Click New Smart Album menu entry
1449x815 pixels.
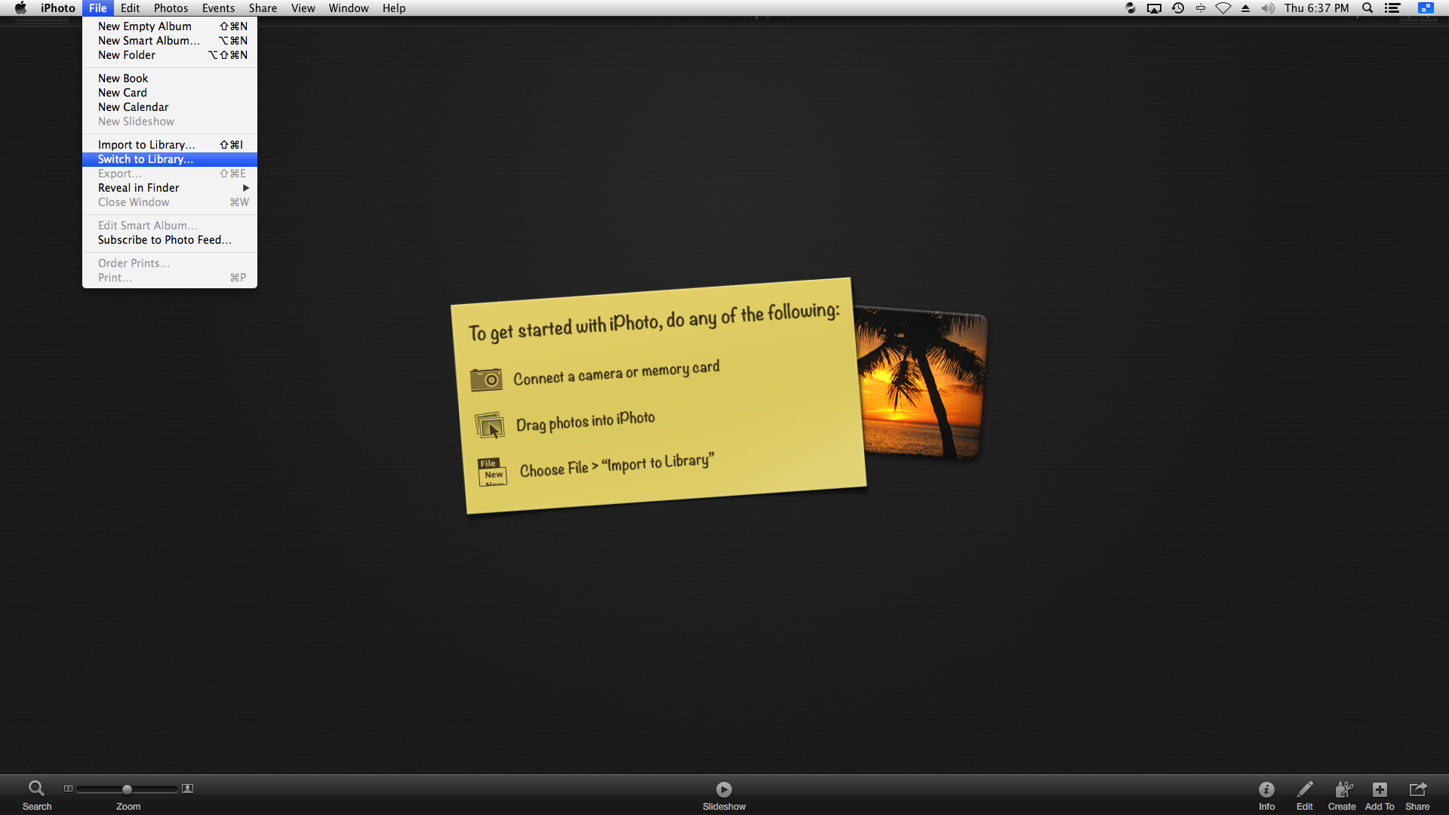click(x=149, y=41)
